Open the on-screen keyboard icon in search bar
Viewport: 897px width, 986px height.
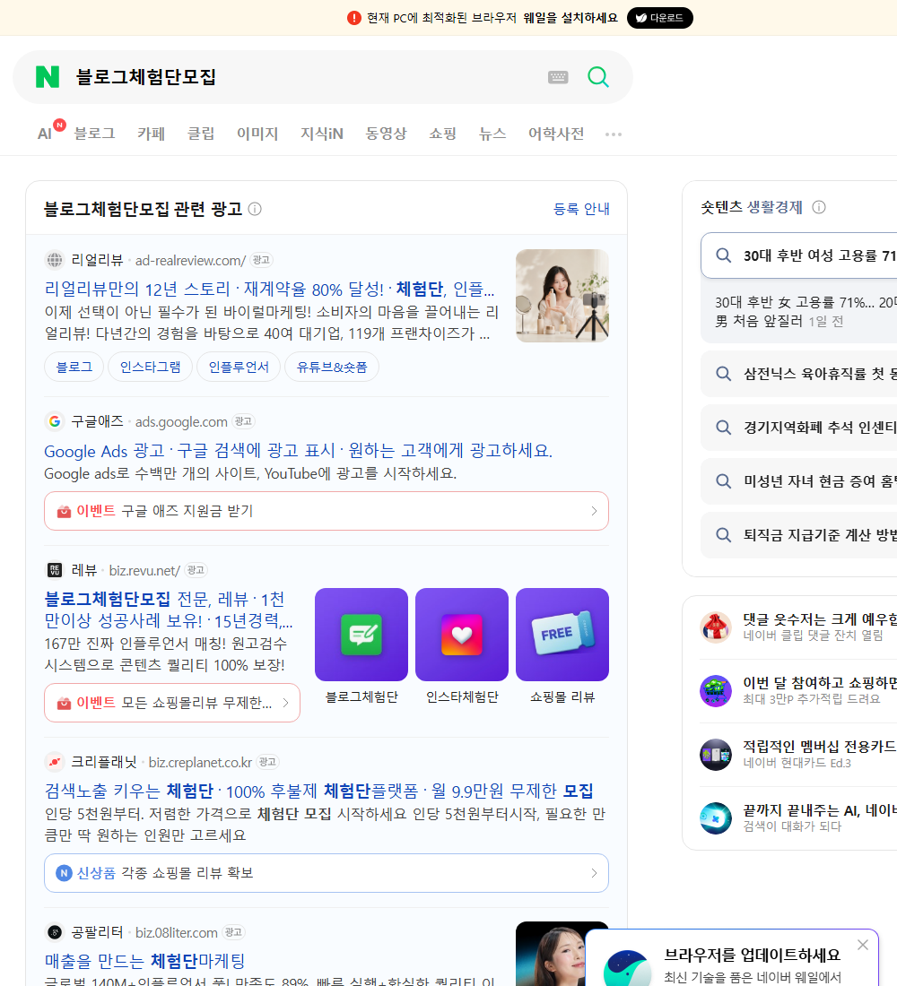point(558,77)
